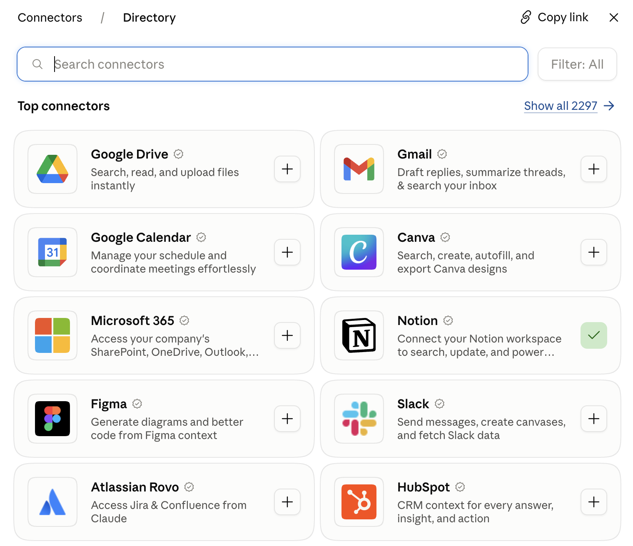Click the Atlassian Rovo title text
The image size is (633, 546).
135,487
